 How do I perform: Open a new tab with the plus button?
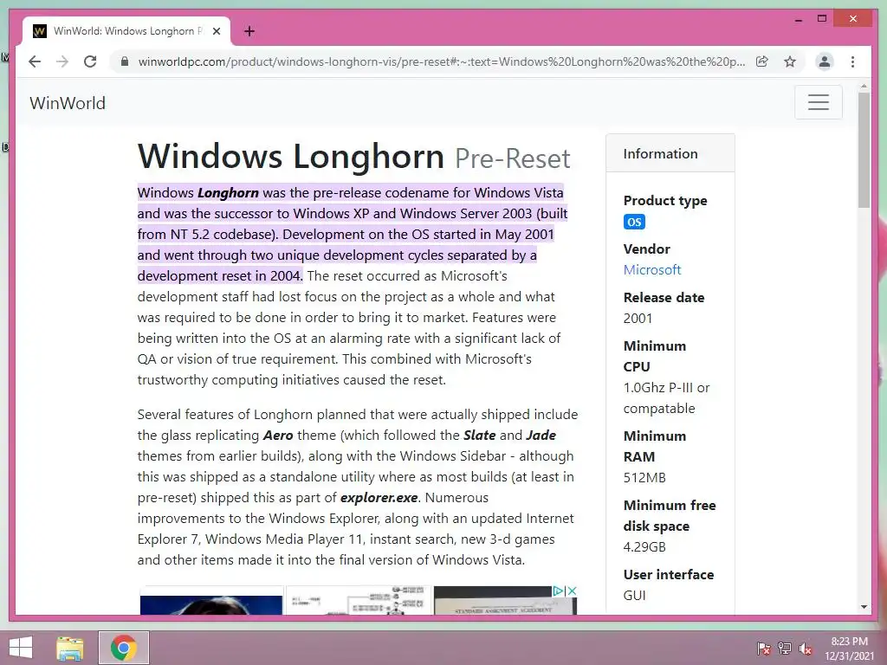(x=249, y=32)
